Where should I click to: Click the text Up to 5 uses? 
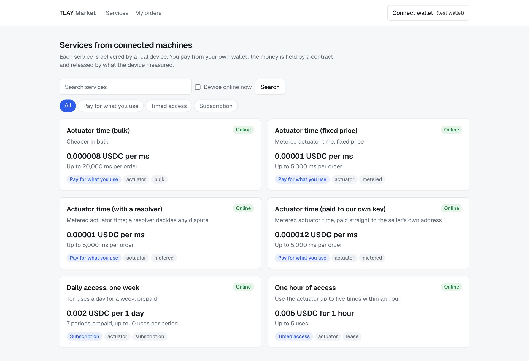pyautogui.click(x=292, y=324)
